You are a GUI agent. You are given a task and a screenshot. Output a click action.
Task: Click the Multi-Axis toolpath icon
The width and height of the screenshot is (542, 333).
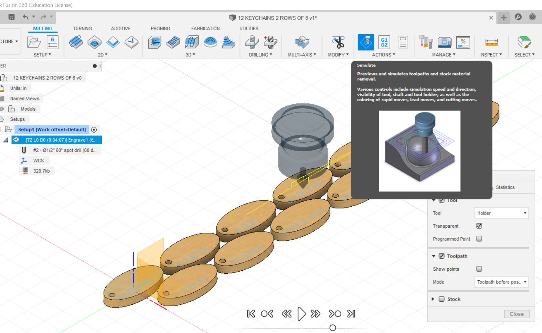click(x=302, y=42)
